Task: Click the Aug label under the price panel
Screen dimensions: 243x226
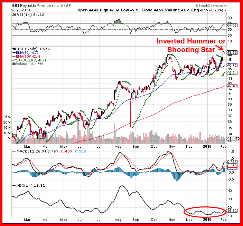Action: pos(118,147)
